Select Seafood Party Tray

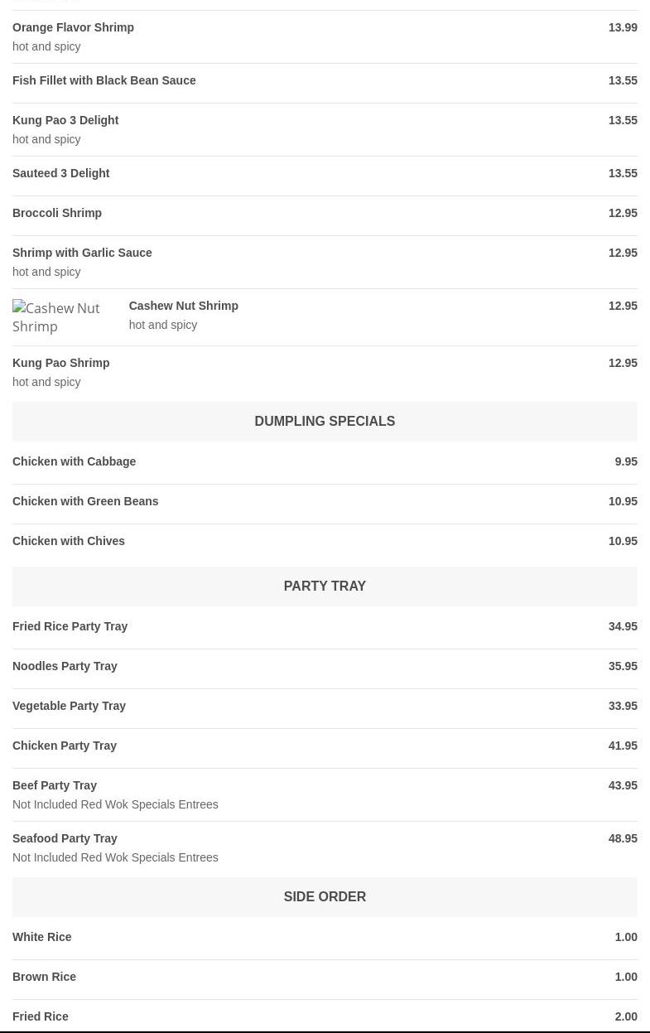coord(65,838)
